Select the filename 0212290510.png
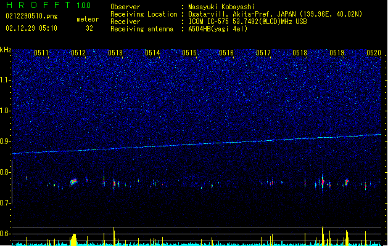The width and height of the screenshot is (388, 246). pos(31,17)
